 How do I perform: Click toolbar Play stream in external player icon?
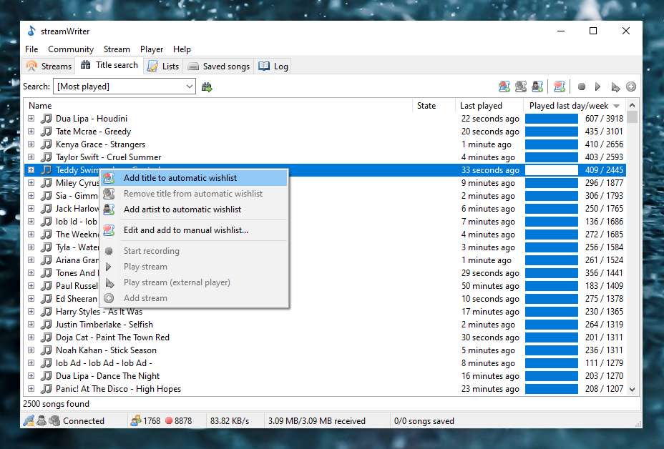click(x=615, y=87)
